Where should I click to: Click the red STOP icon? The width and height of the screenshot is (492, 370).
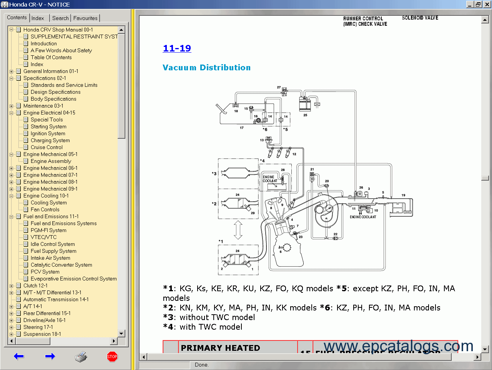point(112,357)
